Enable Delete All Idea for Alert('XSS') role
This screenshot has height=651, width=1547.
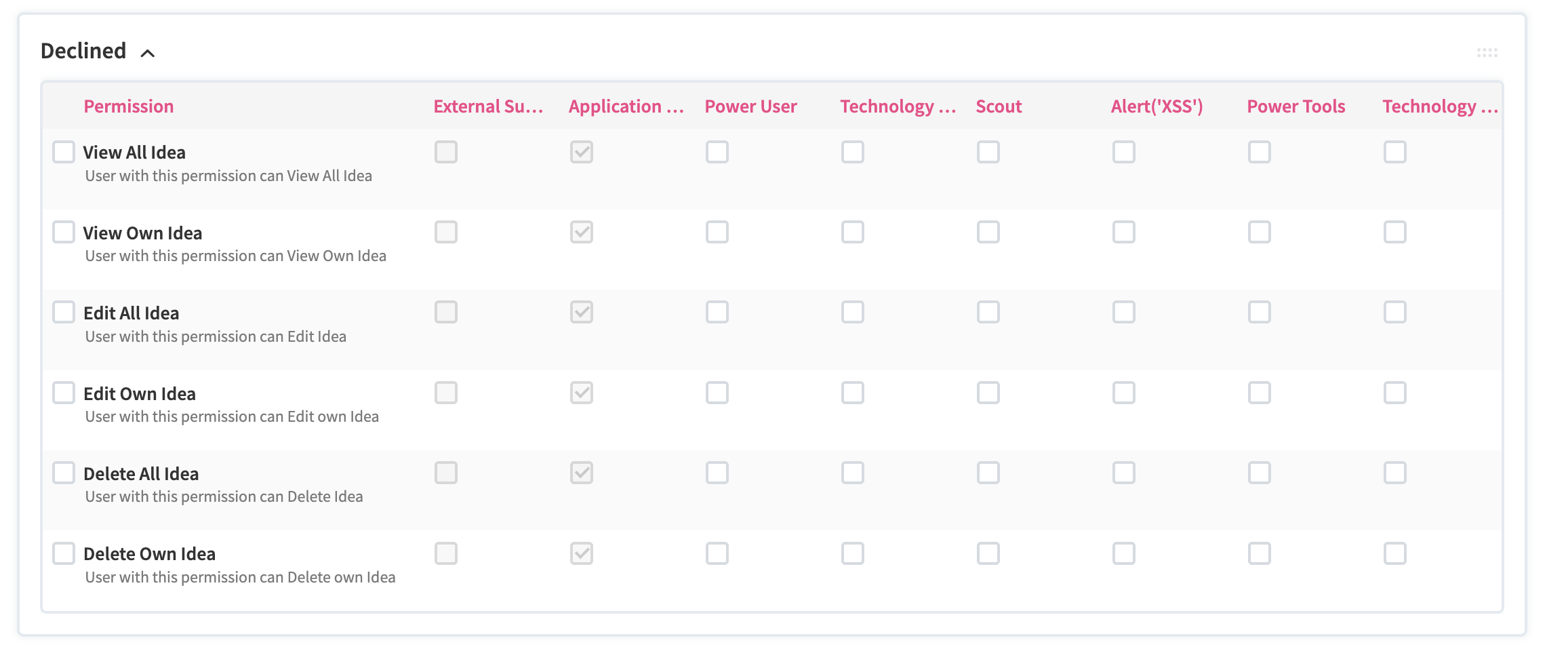[1124, 473]
